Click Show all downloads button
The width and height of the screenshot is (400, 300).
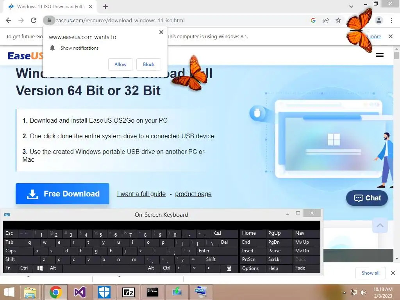coord(370,273)
